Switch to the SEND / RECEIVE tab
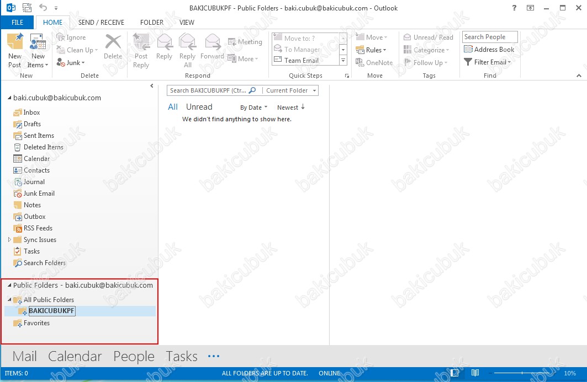The height and width of the screenshot is (382, 587). tap(101, 23)
